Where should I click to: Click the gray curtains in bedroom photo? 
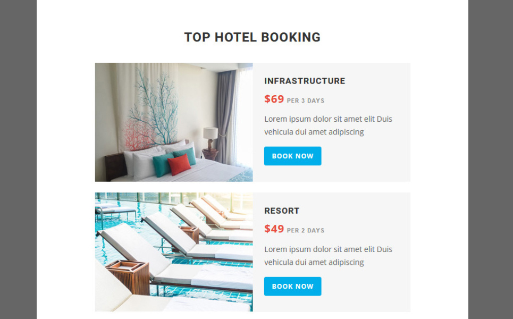tap(225, 115)
